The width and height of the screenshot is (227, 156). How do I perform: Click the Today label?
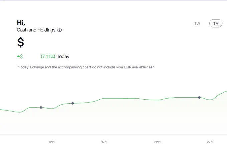point(63,57)
